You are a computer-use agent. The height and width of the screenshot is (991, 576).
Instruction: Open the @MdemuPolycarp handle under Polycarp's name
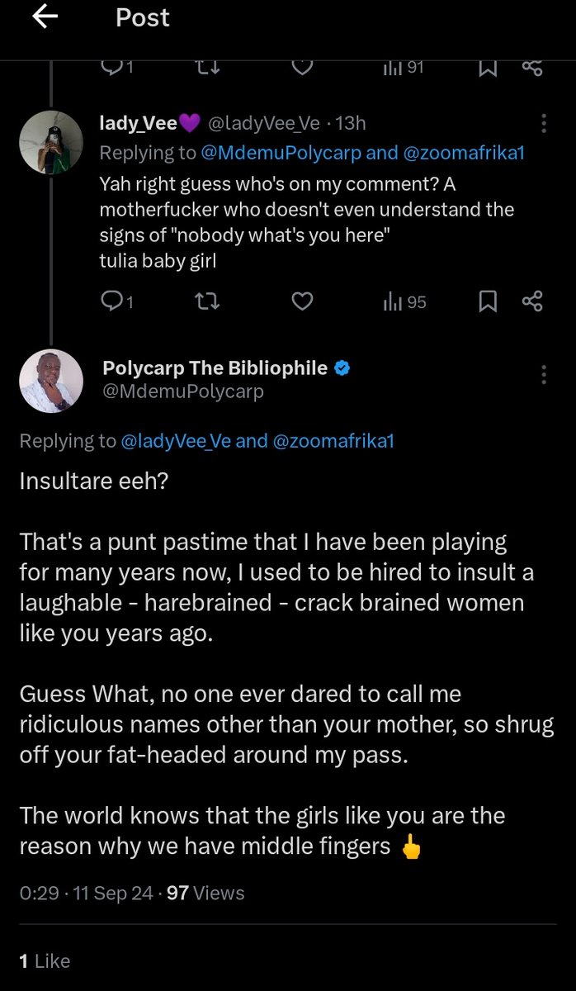[x=182, y=391]
